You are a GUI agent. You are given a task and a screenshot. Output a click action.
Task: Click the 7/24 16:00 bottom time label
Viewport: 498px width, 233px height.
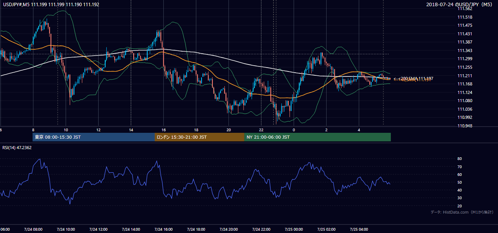pyautogui.click(x=163, y=230)
